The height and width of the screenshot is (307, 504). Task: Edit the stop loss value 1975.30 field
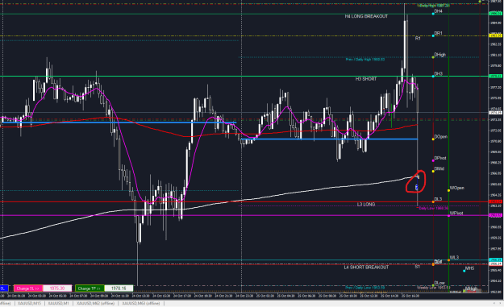pyautogui.click(x=57, y=288)
